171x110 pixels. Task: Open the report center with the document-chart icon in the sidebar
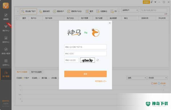click(x=6, y=40)
